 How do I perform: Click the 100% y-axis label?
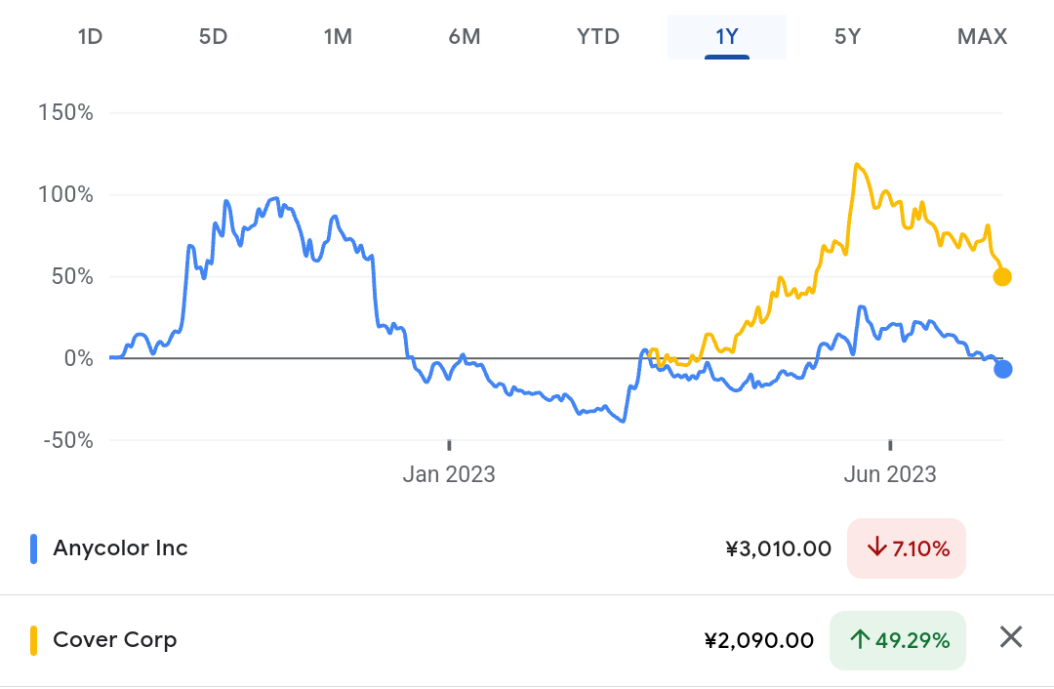click(x=66, y=194)
